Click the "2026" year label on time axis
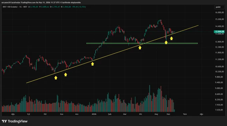 coord(94,114)
